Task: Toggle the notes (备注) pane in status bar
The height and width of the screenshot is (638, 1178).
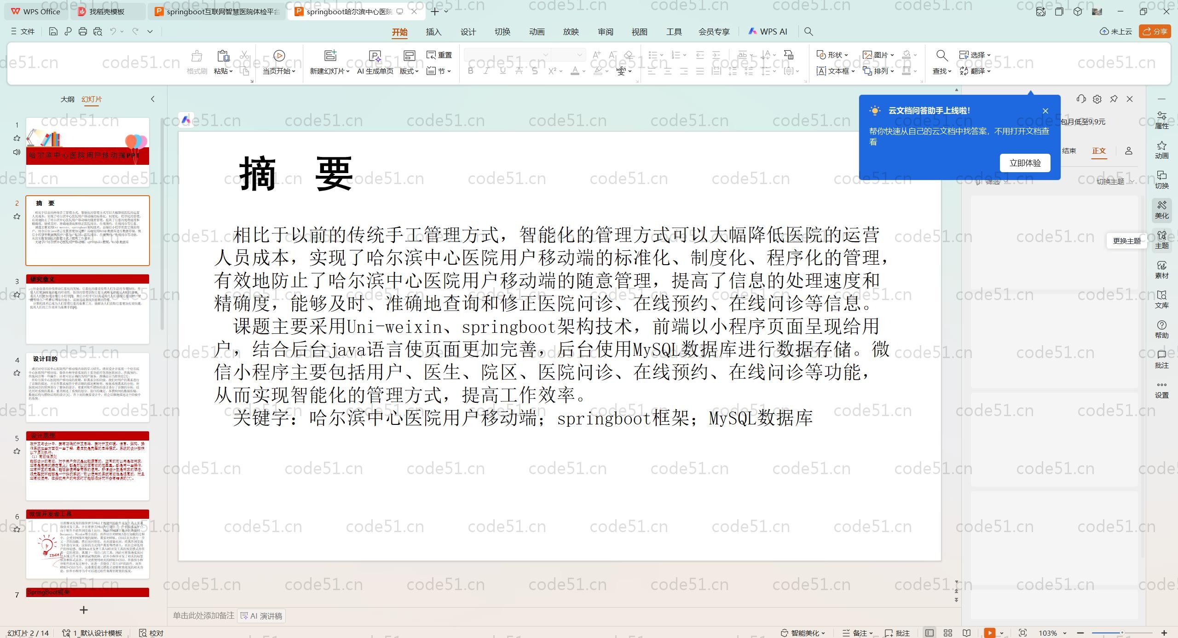Action: [x=856, y=633]
